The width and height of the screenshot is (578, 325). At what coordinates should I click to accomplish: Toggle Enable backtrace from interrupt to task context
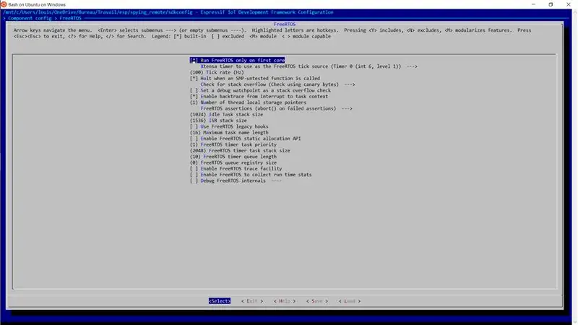(x=259, y=96)
